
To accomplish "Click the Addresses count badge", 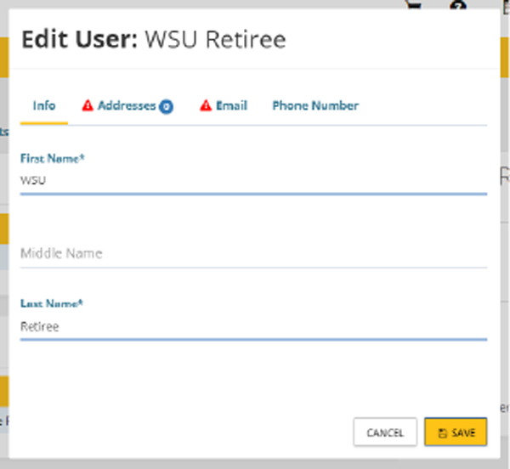I will pos(167,107).
